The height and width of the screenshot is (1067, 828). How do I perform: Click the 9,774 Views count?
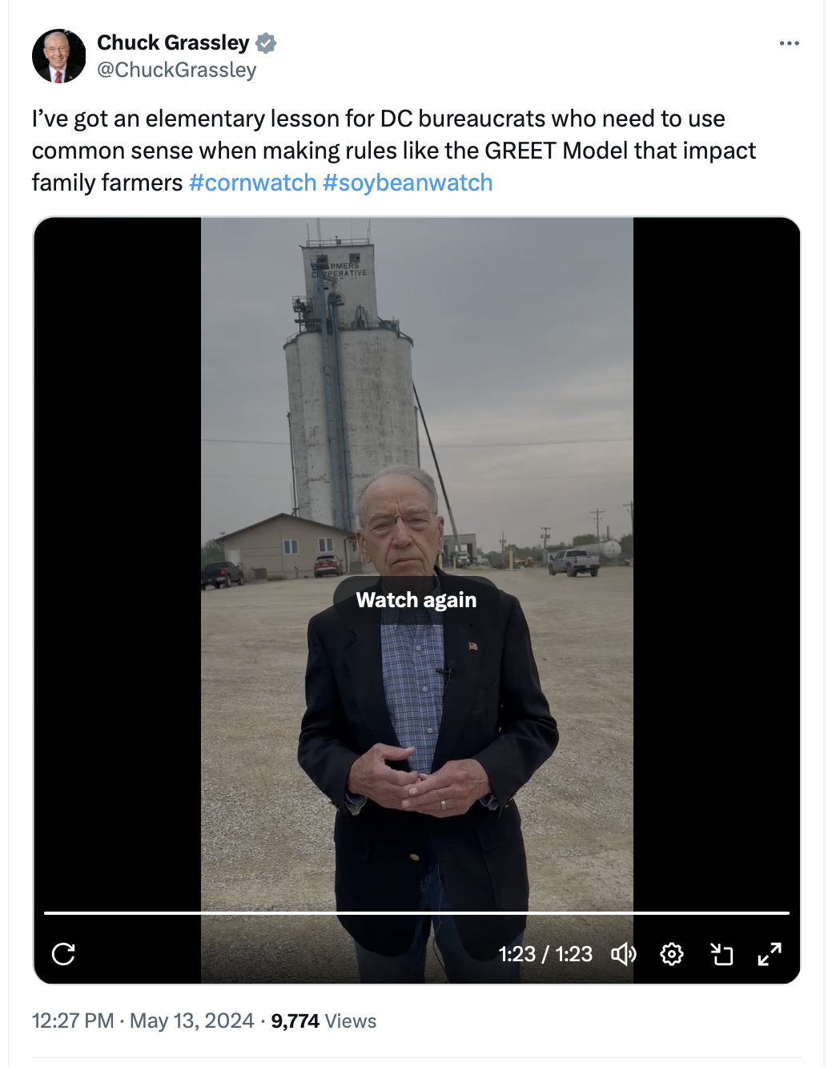click(324, 1021)
